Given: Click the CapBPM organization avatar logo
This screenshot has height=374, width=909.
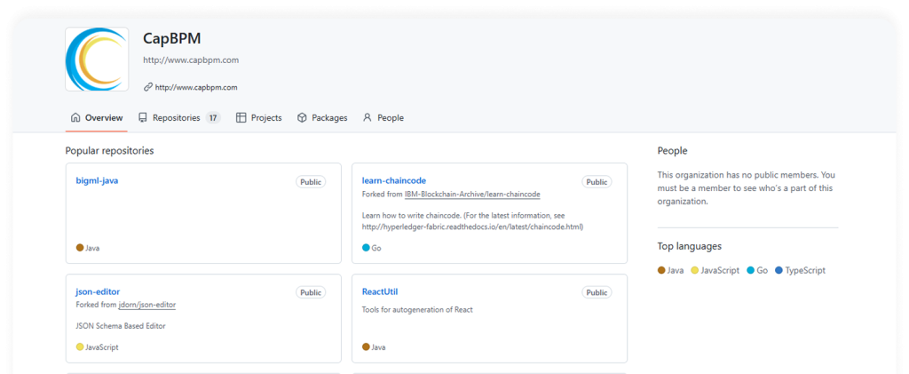Looking at the screenshot, I should tap(97, 60).
